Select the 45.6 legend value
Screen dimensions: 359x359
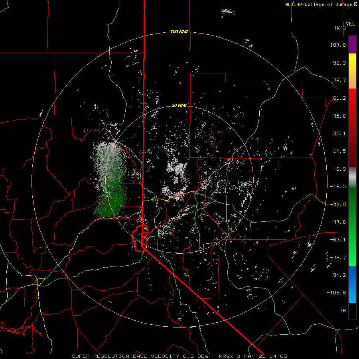[339, 116]
